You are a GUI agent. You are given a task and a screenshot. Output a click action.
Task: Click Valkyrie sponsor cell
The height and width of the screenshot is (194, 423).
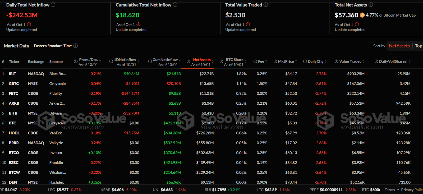click(x=56, y=143)
